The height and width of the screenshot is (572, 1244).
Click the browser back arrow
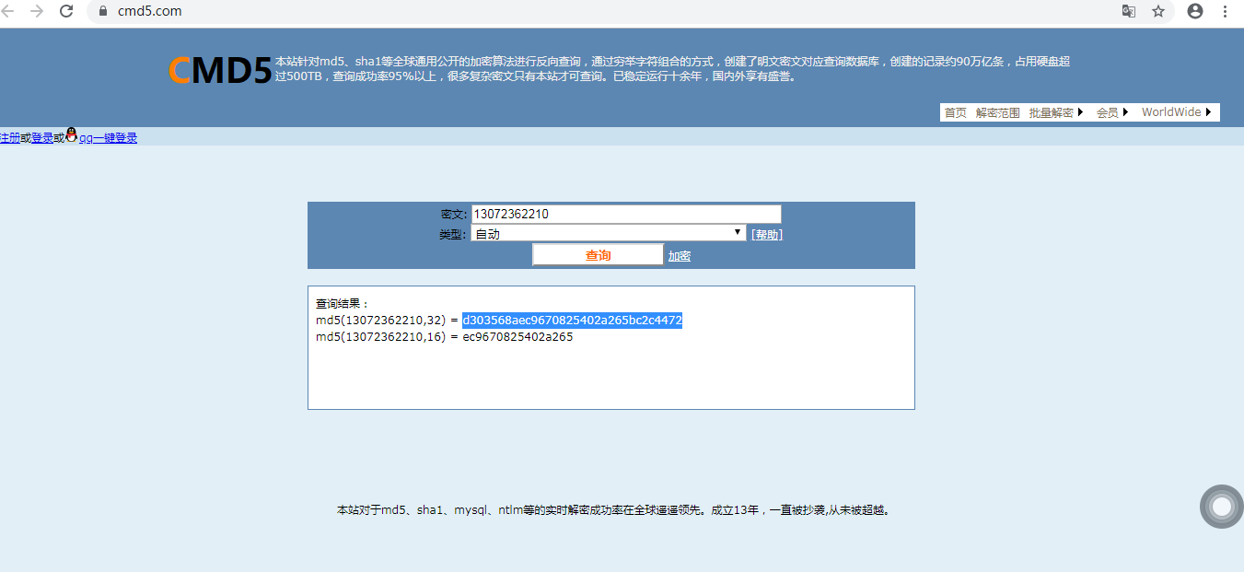pos(8,11)
